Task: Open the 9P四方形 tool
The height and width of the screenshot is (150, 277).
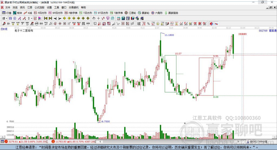Action: tap(56, 13)
